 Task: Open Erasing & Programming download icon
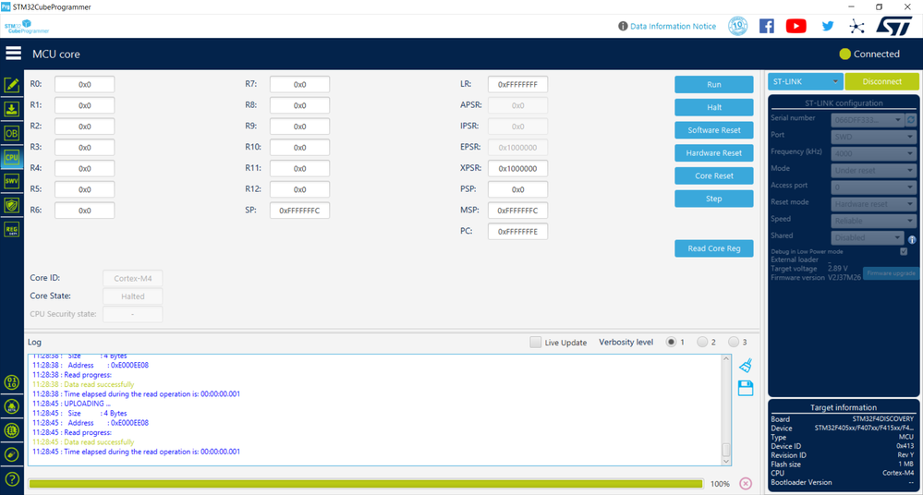(x=11, y=109)
